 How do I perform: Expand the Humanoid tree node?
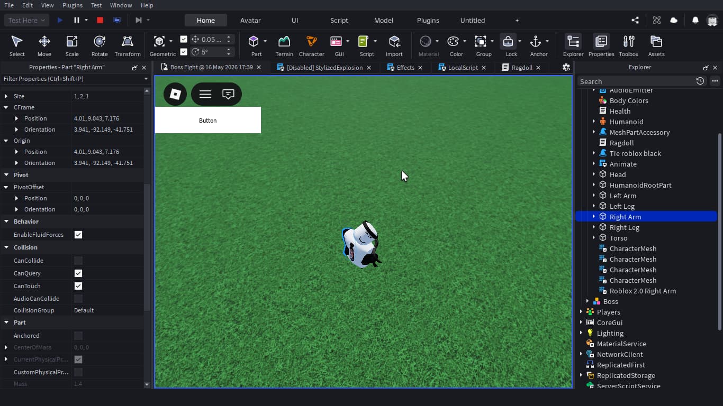594,122
